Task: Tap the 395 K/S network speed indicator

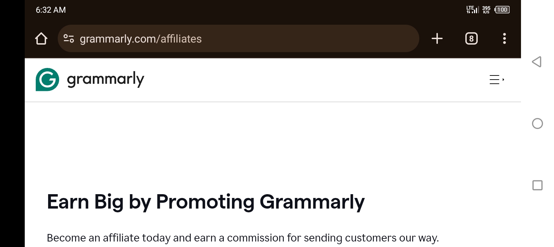Action: 486,10
